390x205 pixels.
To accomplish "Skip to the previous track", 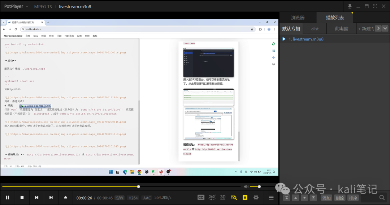I will click(36, 197).
